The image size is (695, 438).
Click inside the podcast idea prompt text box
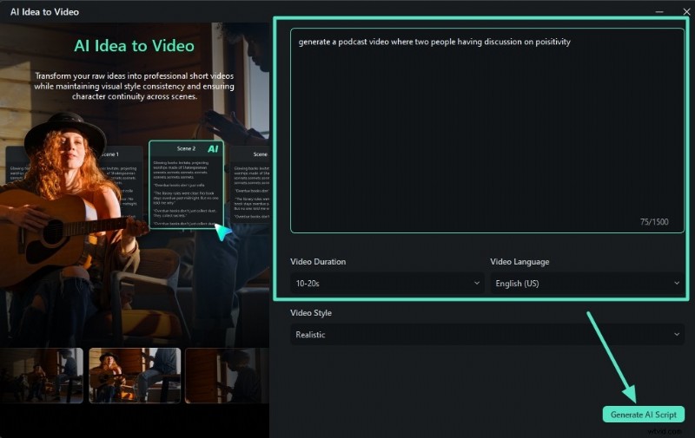[486, 130]
